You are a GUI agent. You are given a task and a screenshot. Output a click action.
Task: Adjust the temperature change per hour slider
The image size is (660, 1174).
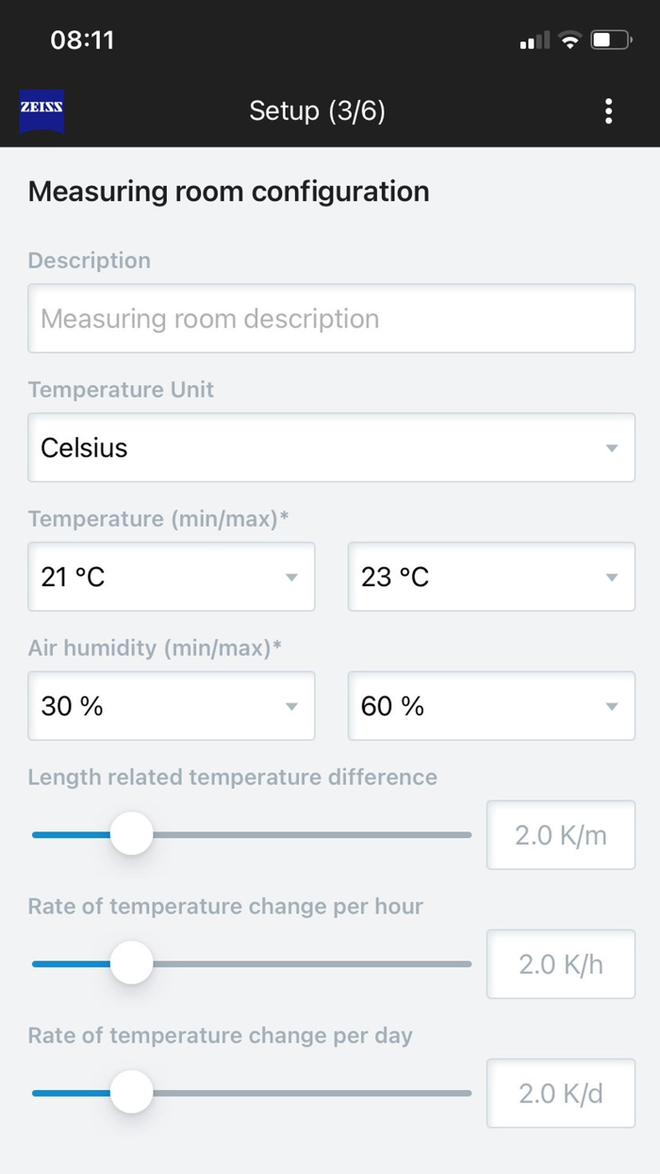[131, 963]
